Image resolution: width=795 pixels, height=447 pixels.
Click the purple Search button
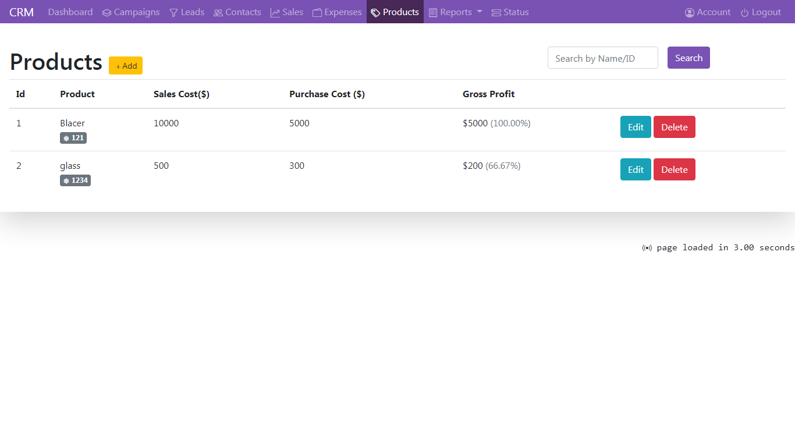coord(688,58)
